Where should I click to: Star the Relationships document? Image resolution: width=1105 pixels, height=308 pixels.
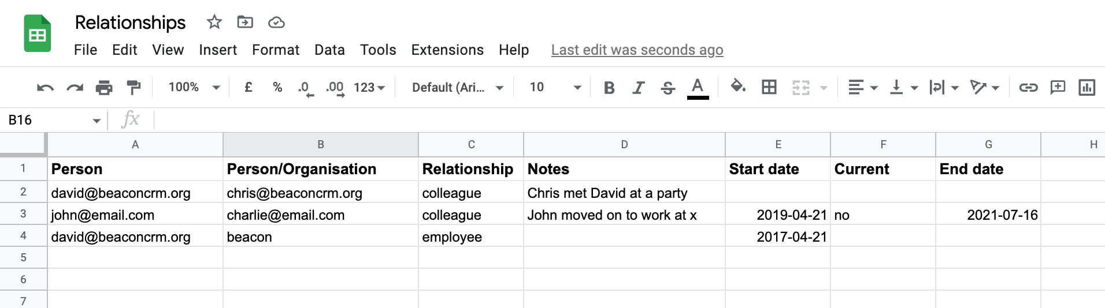click(214, 22)
